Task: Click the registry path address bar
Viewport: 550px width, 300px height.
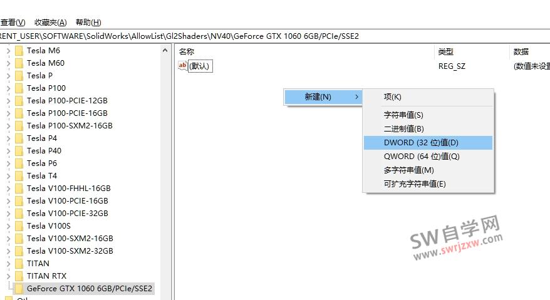Action: tap(275, 36)
